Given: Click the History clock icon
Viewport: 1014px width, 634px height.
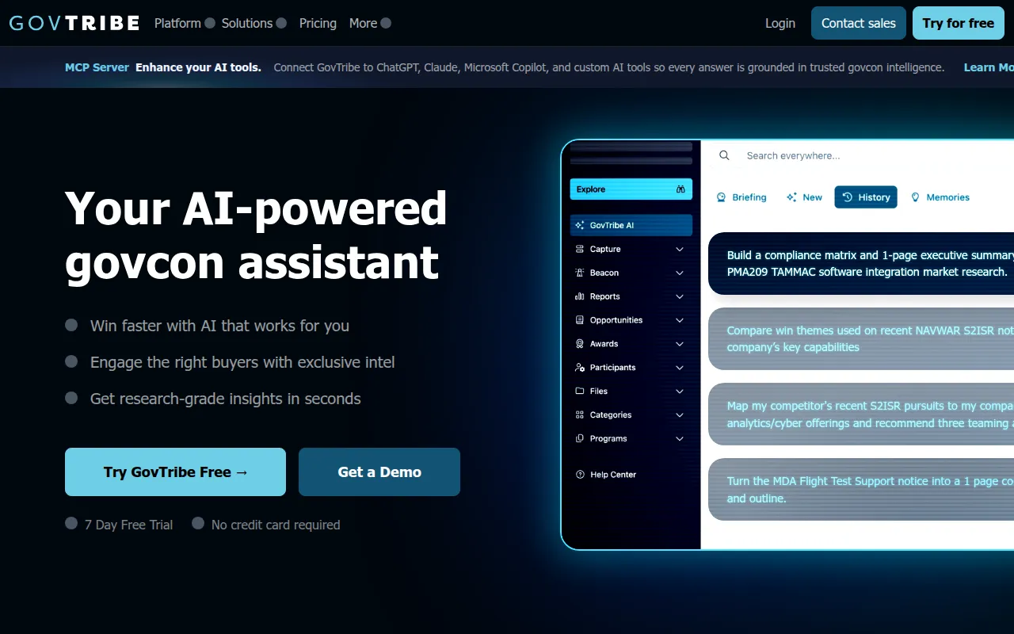Looking at the screenshot, I should (x=848, y=197).
